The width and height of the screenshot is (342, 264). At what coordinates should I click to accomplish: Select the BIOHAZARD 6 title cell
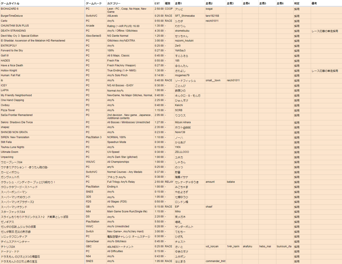point(42,10)
